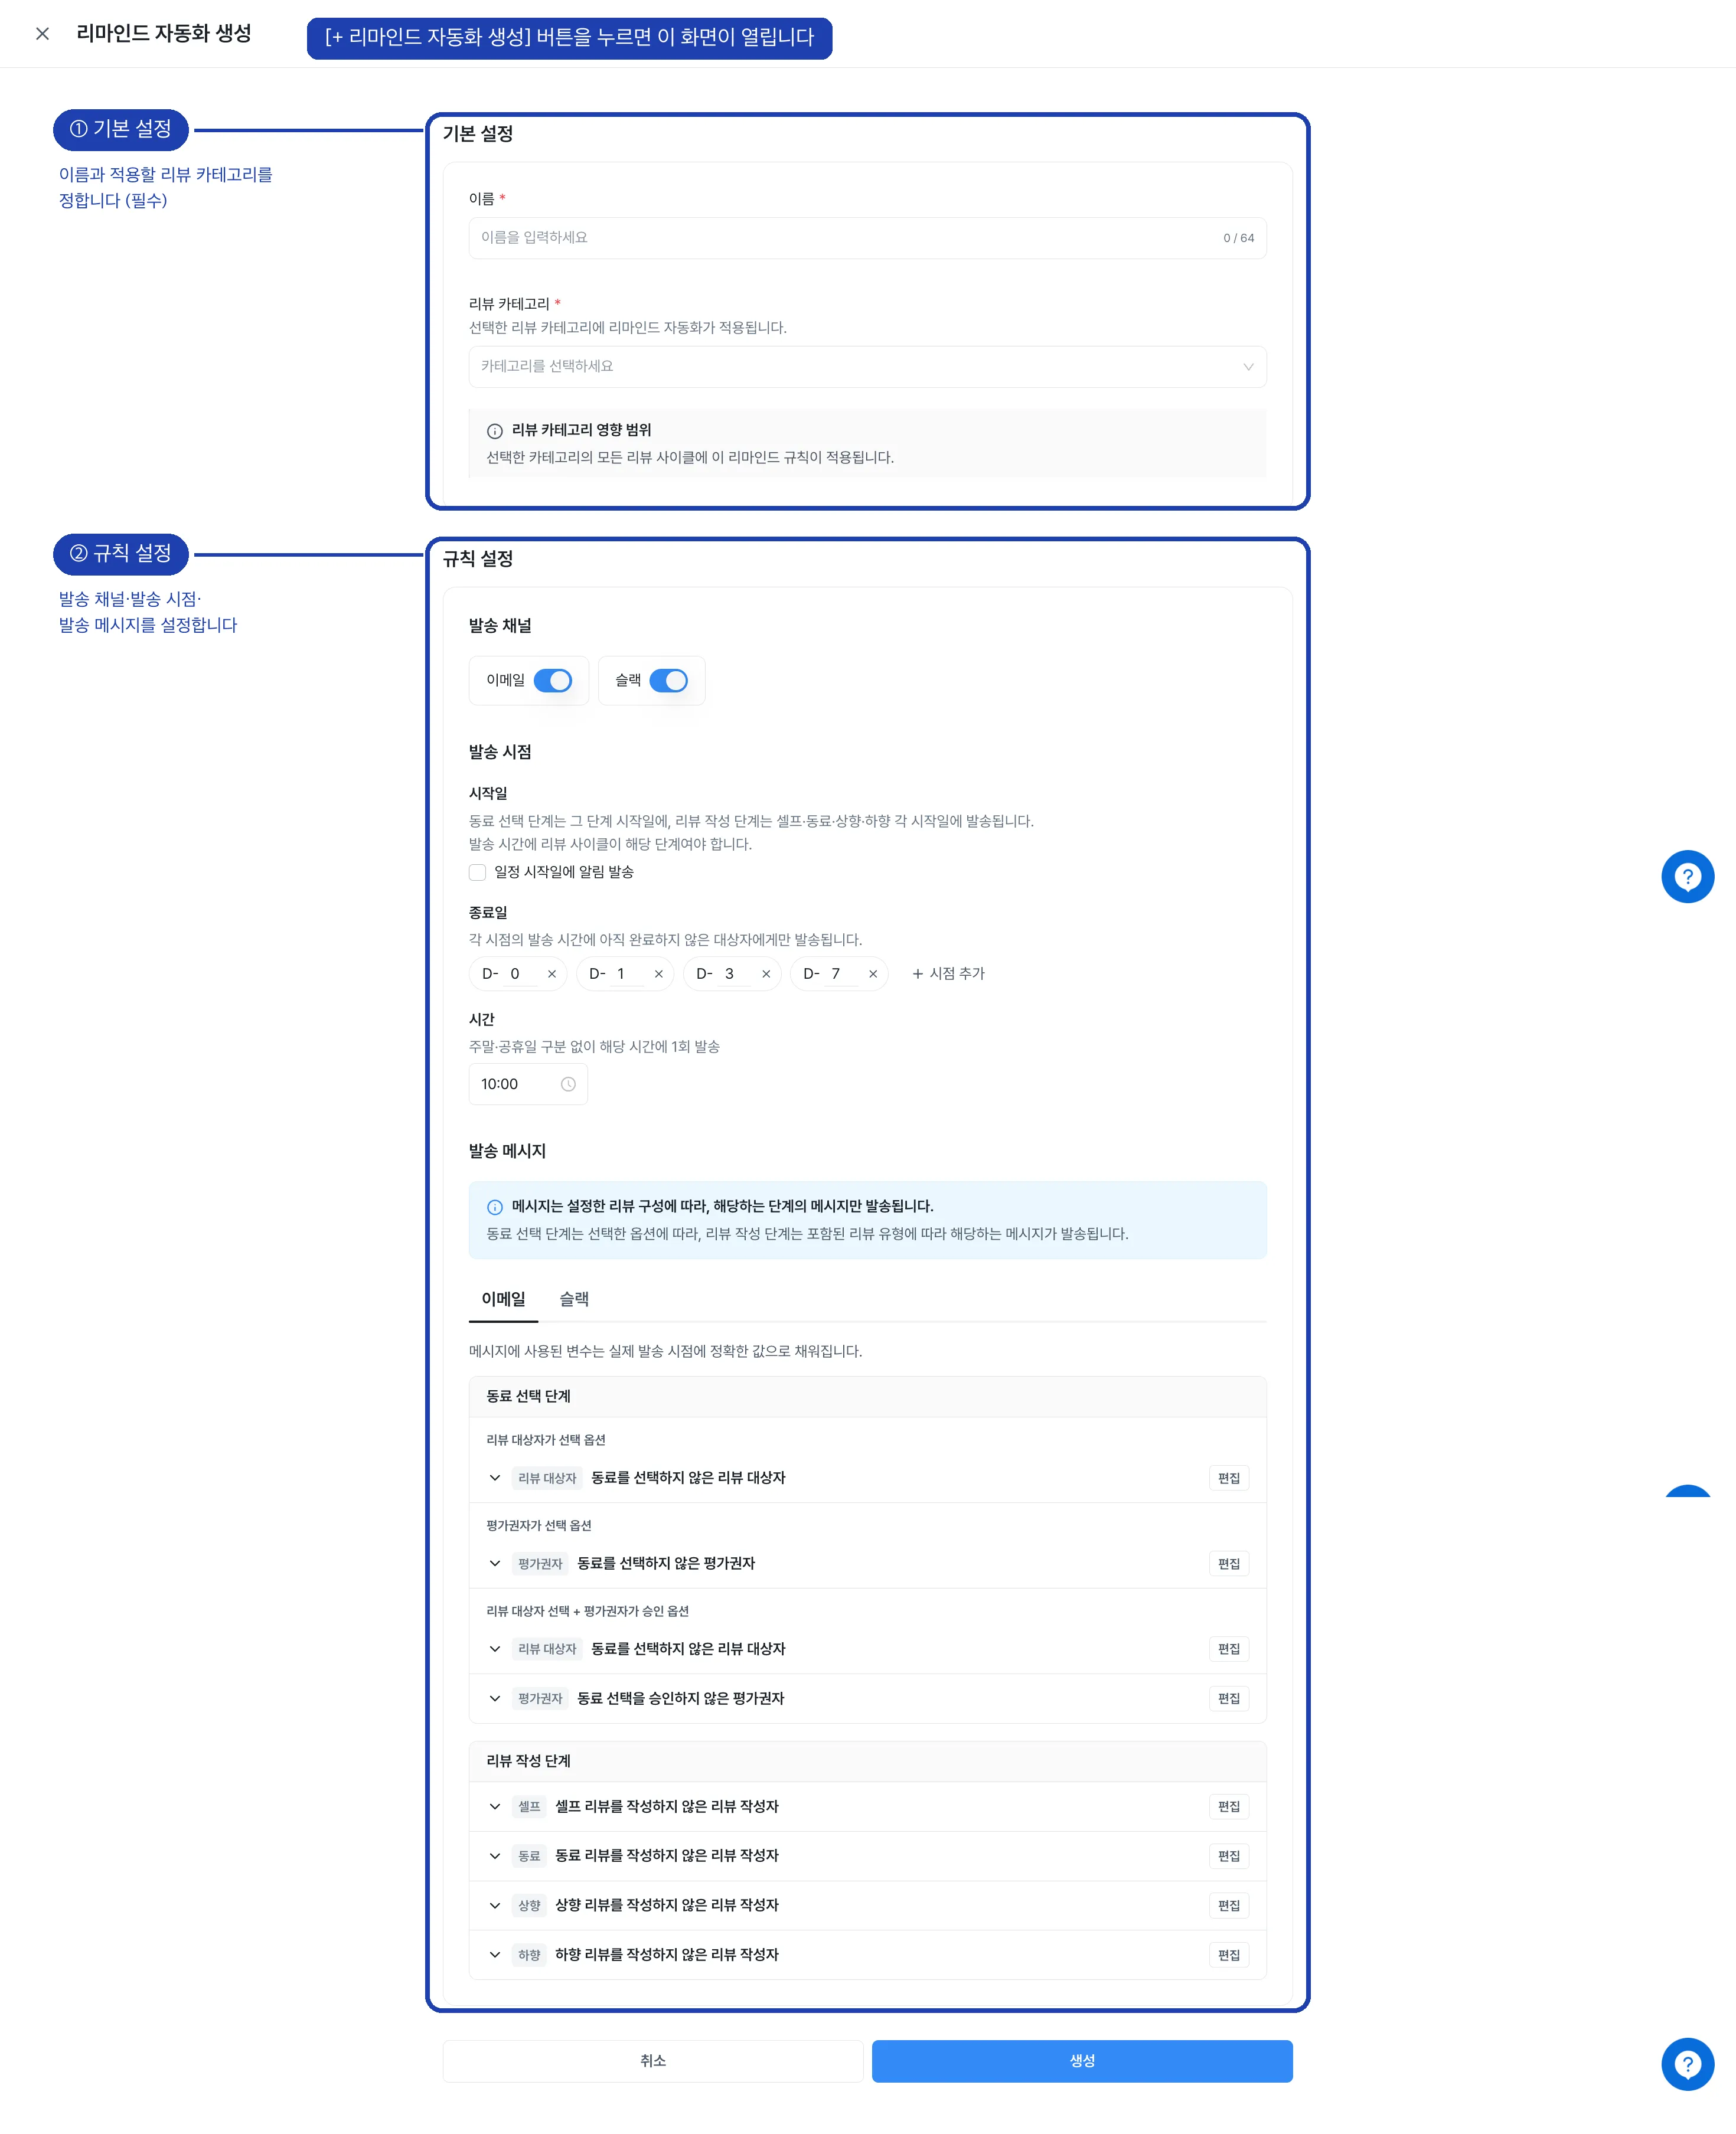
Task: Expand first 동료를 선택하지 않은 리뷰 대상자 row
Action: click(x=494, y=1478)
